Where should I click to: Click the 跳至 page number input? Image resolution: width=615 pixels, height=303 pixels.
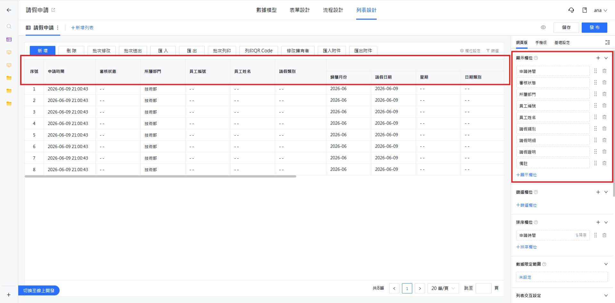tap(484, 288)
